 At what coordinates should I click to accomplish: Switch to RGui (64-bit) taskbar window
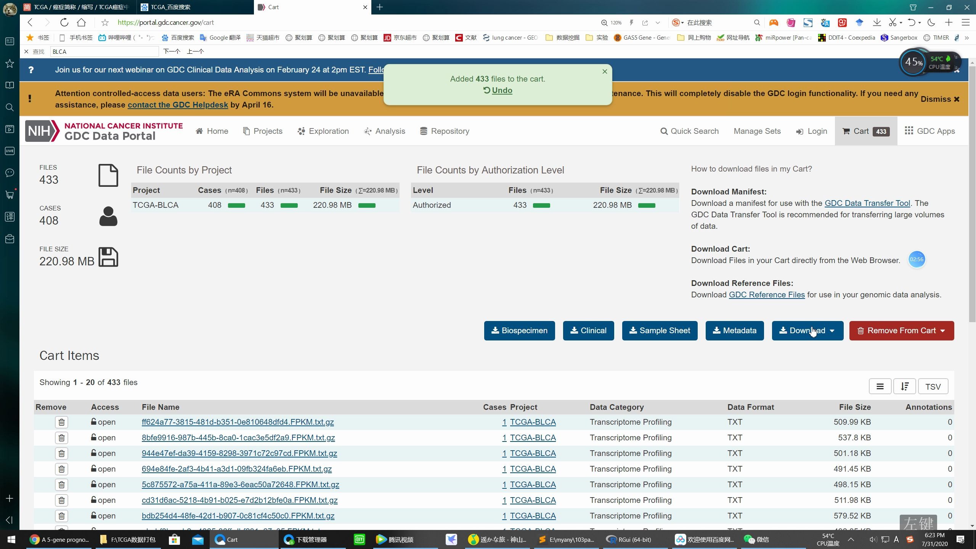[x=630, y=539]
